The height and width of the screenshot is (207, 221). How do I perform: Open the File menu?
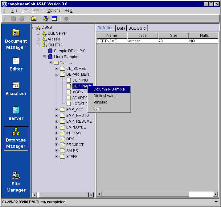14,11
